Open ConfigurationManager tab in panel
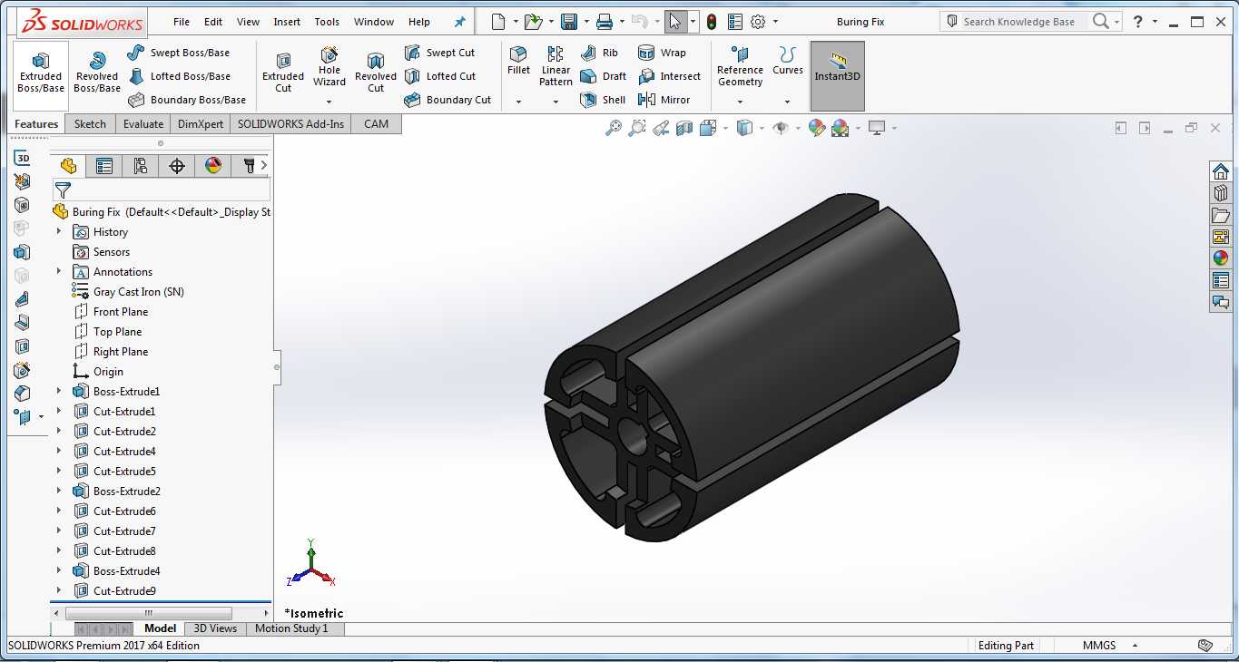Image resolution: width=1239 pixels, height=662 pixels. coord(141,166)
